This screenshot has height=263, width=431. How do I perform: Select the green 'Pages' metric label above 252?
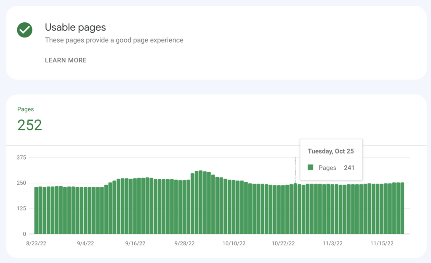click(x=26, y=109)
